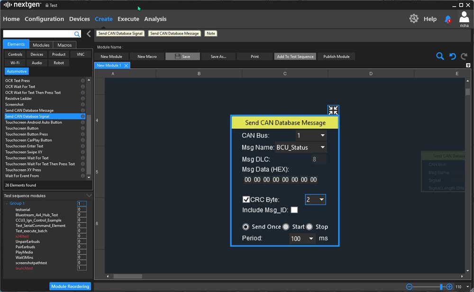Click the Save button
Image resolution: width=474 pixels, height=292 pixels.
click(182, 56)
